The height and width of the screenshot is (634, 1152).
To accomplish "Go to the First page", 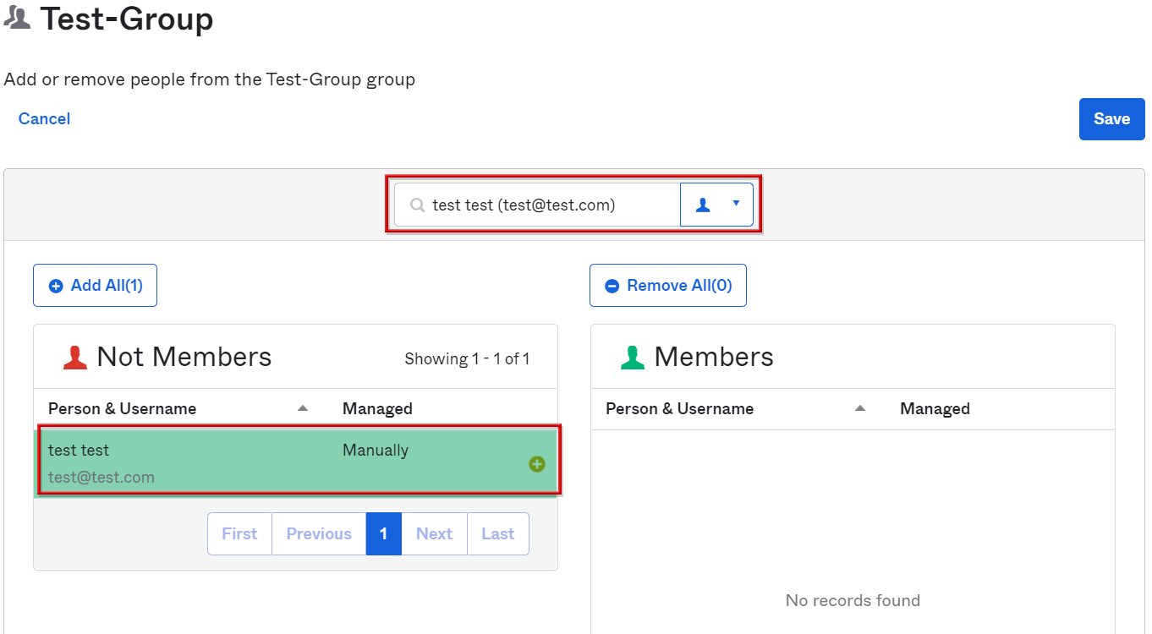I will tap(239, 533).
